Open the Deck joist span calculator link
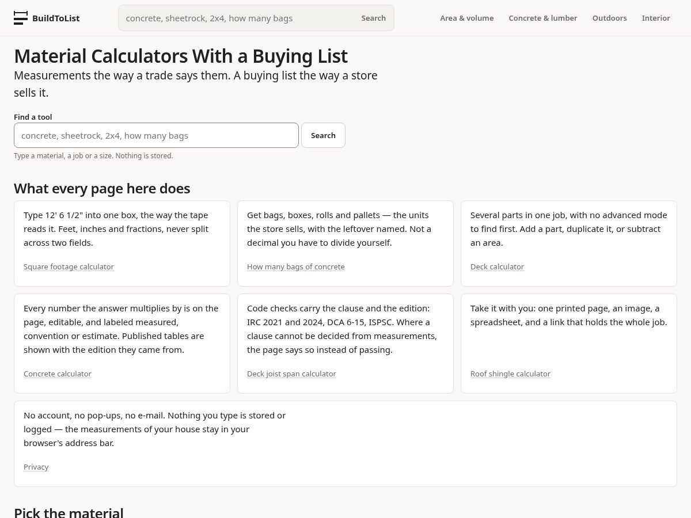Image resolution: width=691 pixels, height=518 pixels. (x=291, y=374)
